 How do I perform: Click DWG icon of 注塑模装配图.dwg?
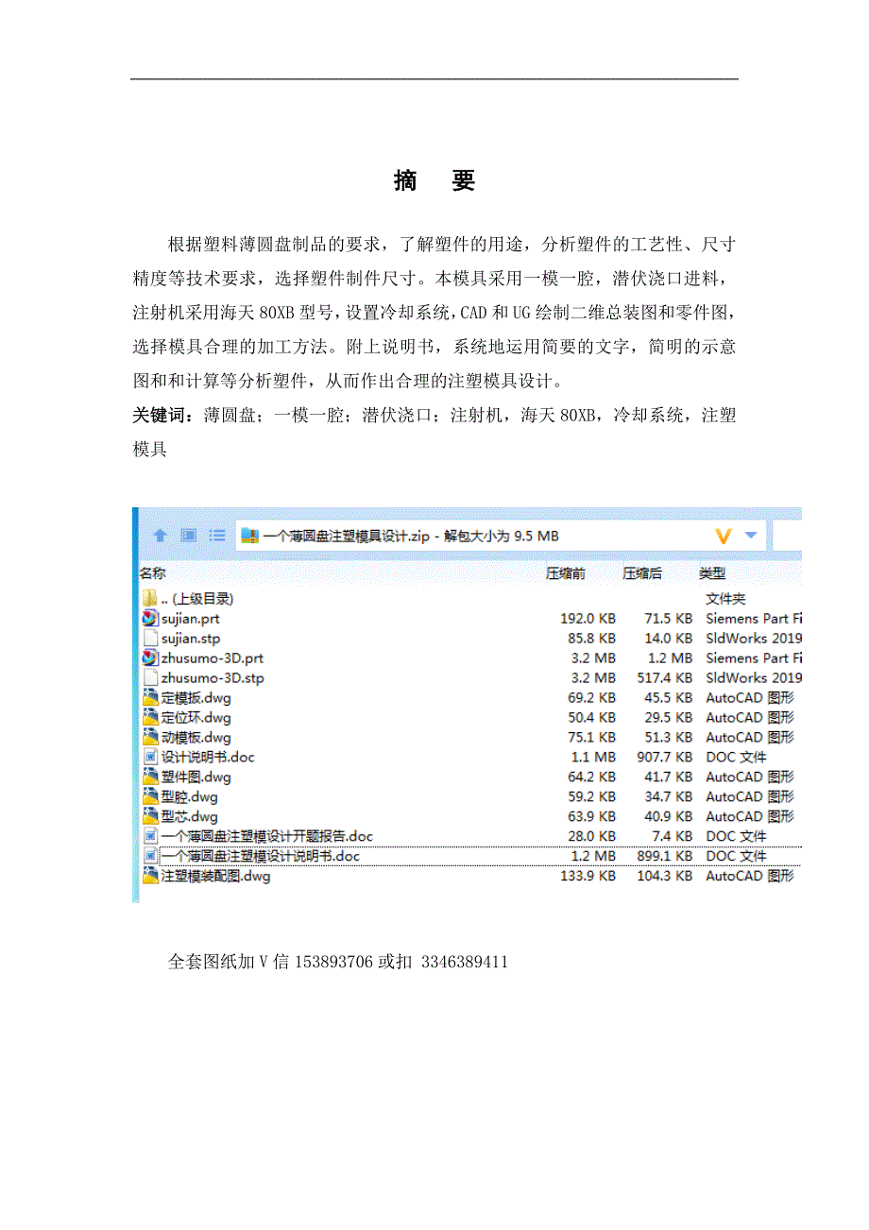(149, 877)
